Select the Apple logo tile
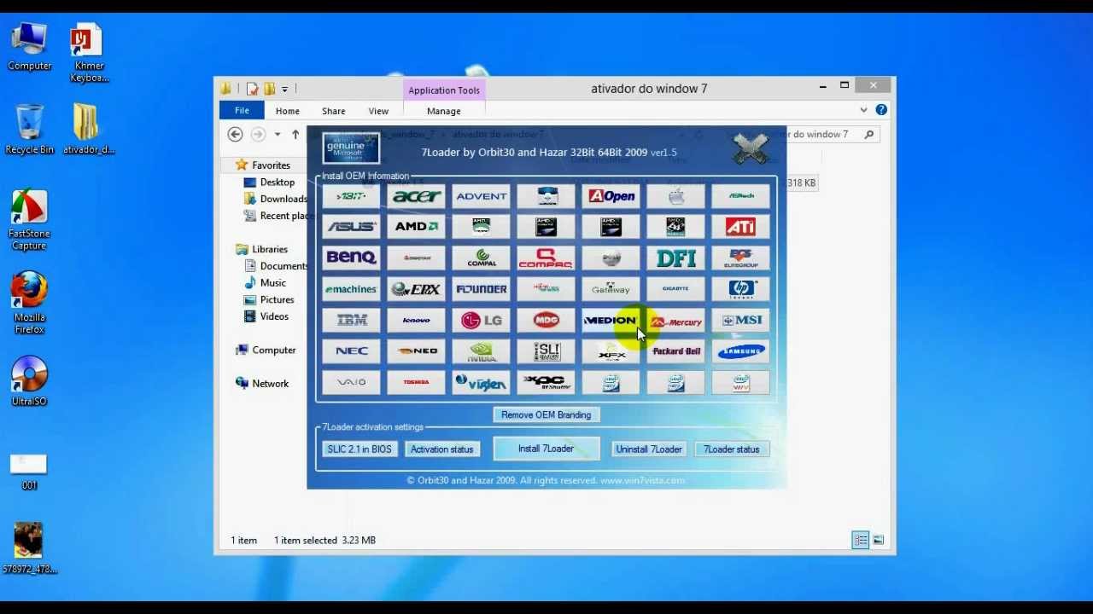This screenshot has width=1093, height=614. coord(676,196)
